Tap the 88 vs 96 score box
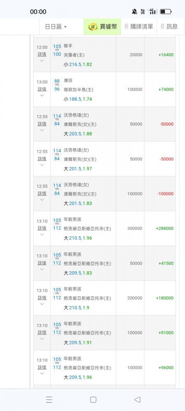Viewport: 185px width, 411px height. pos(57,85)
